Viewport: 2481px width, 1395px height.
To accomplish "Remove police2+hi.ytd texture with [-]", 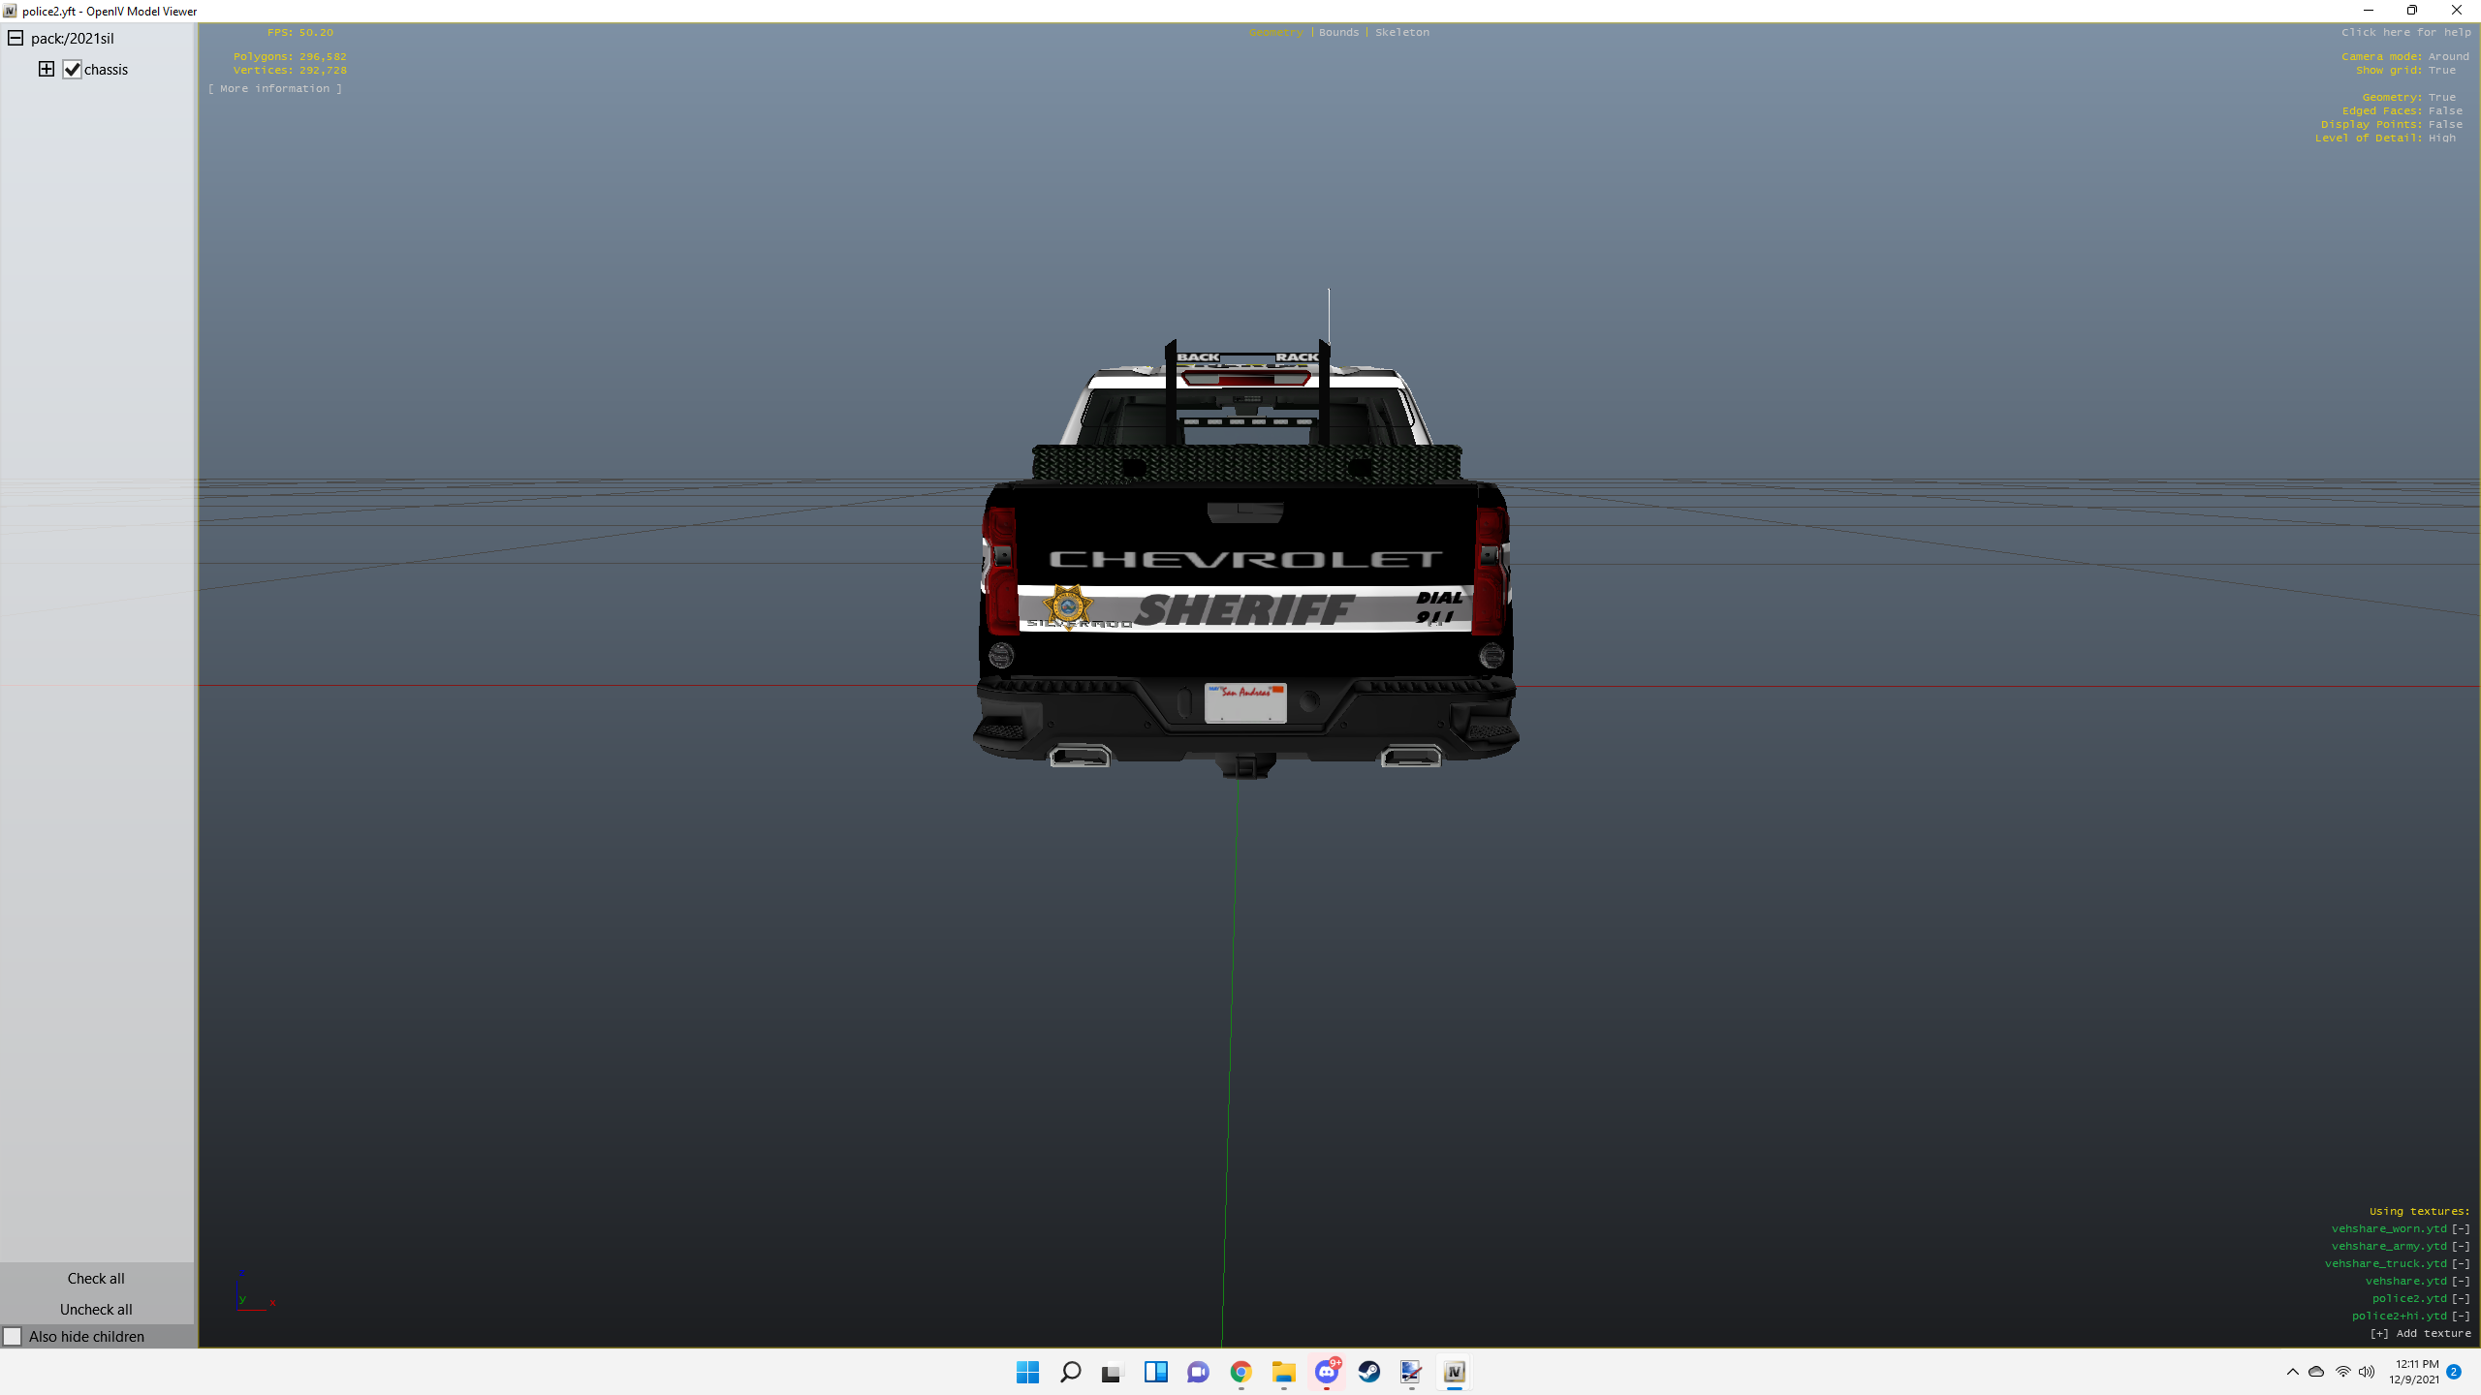I will point(2461,1316).
